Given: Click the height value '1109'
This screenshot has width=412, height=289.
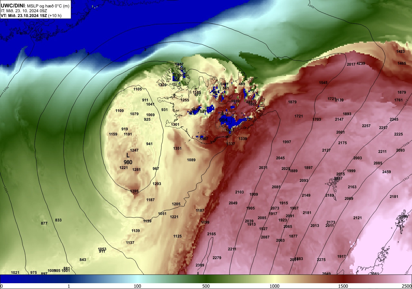Looking at the screenshot, I should pos(119,111).
